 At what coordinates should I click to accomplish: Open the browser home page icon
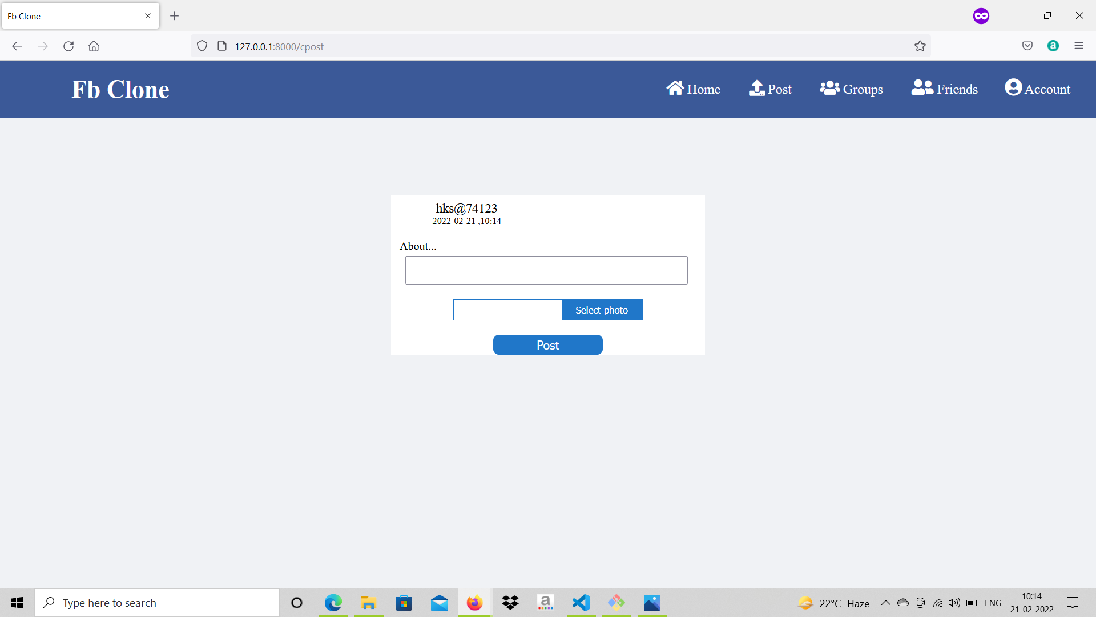coord(94,46)
